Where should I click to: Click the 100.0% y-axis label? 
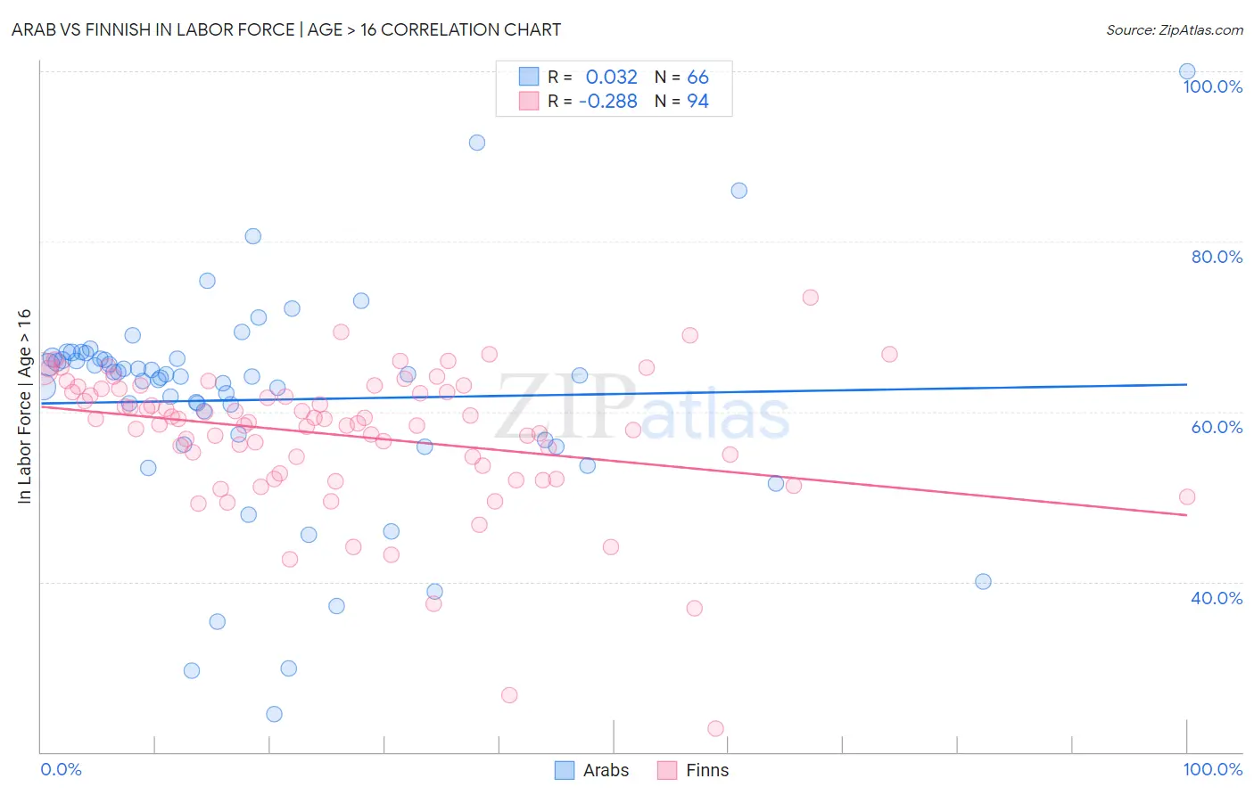(1213, 86)
